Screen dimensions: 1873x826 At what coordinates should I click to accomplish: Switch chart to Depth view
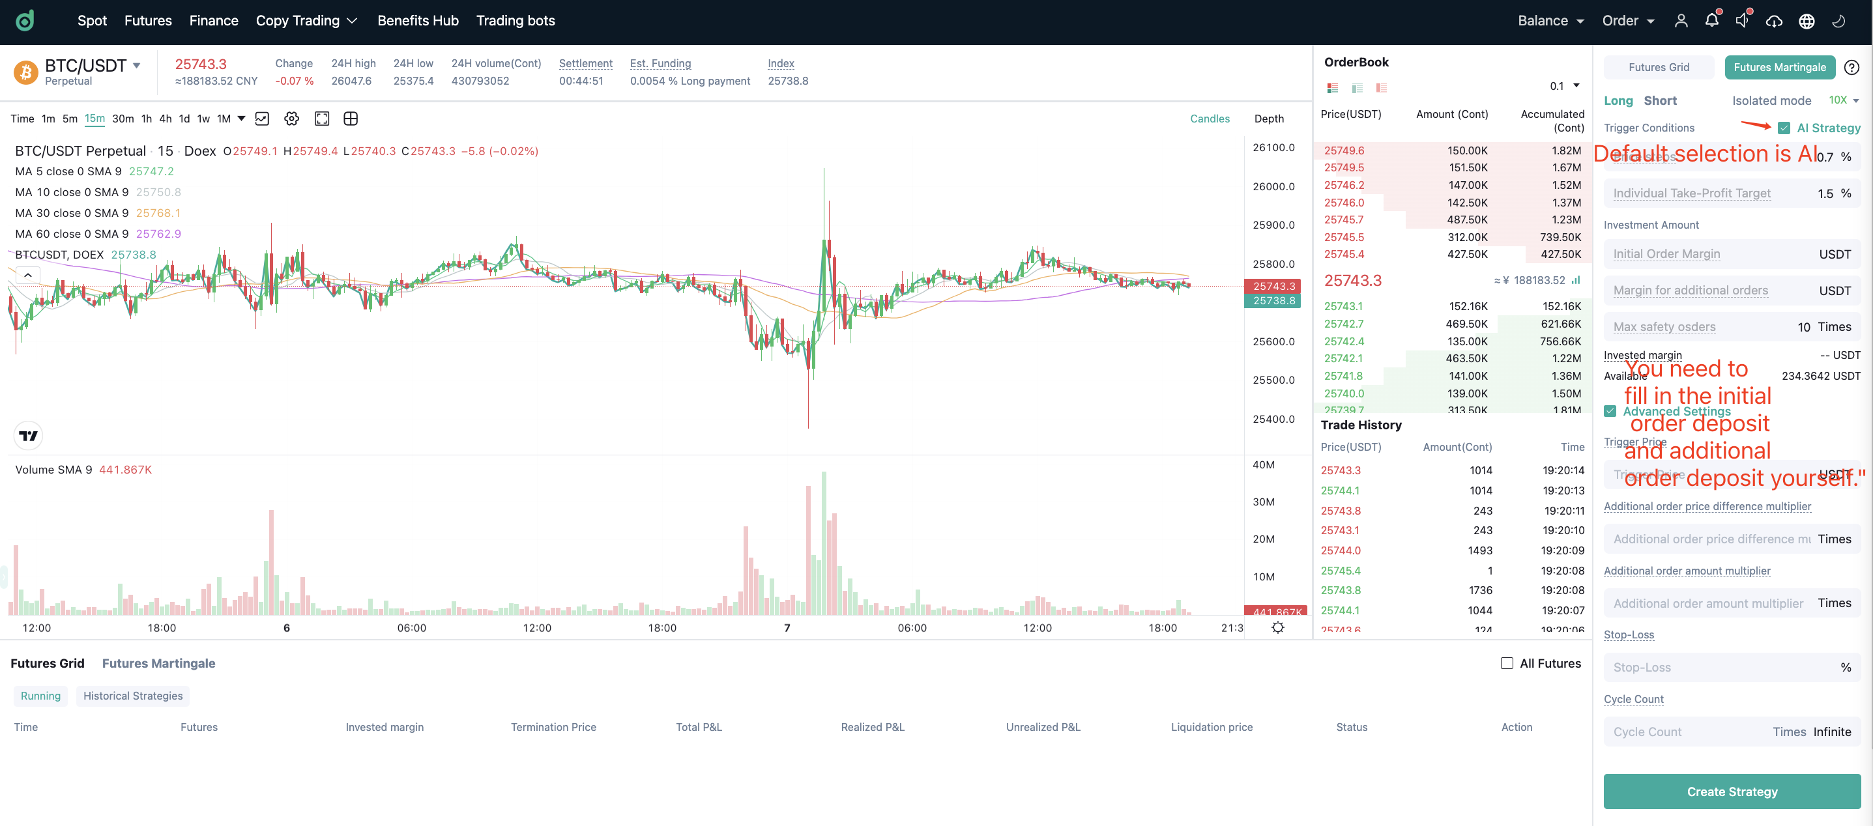1268,119
